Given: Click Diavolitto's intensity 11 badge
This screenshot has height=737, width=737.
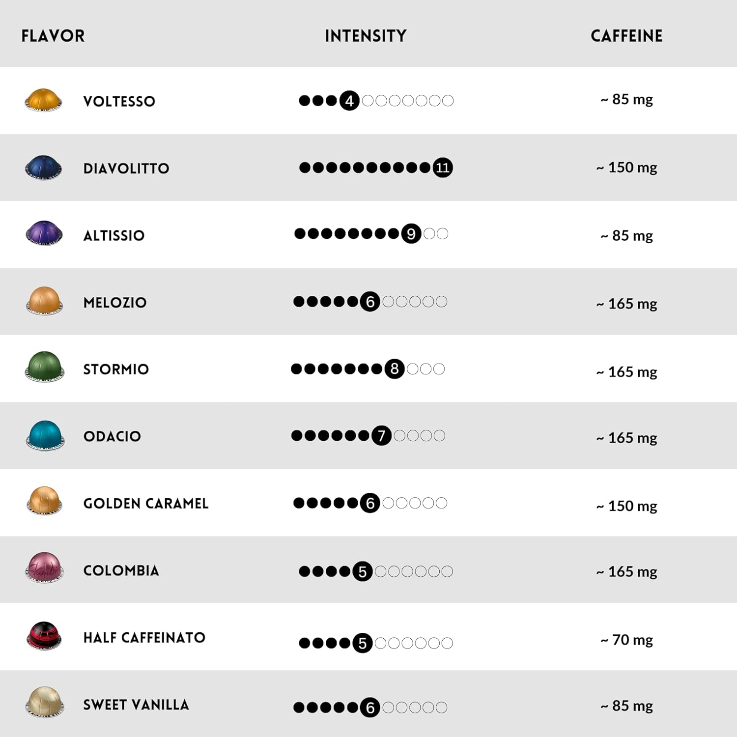Looking at the screenshot, I should 443,168.
